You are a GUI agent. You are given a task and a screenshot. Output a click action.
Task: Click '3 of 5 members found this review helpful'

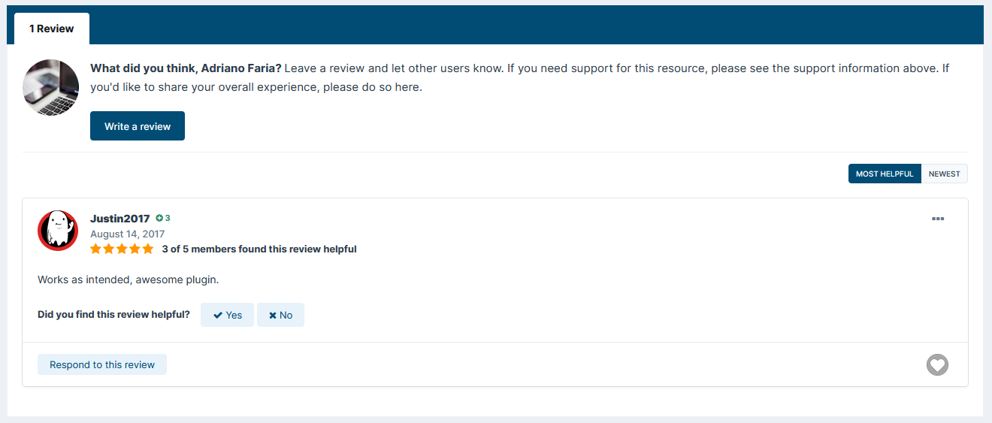tap(259, 249)
